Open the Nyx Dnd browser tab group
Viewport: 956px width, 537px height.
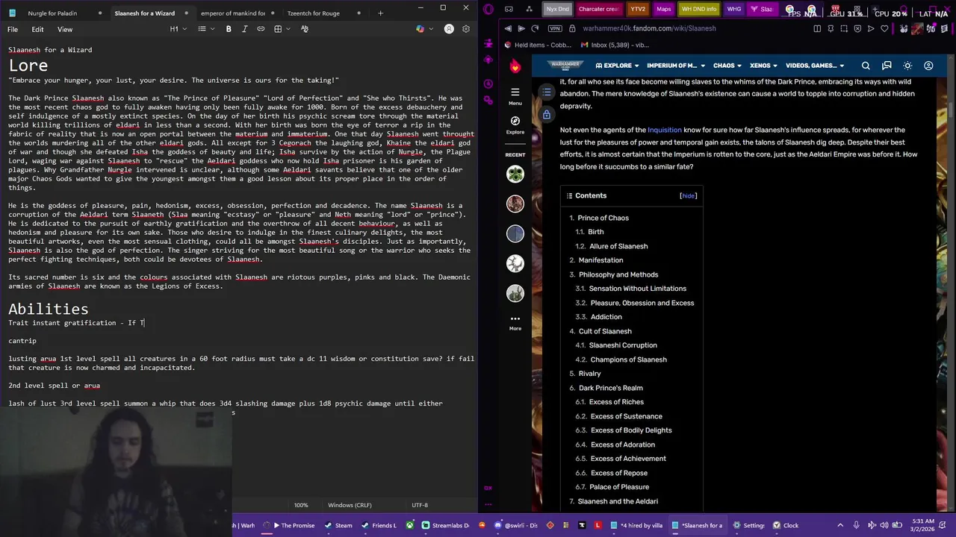tap(558, 9)
